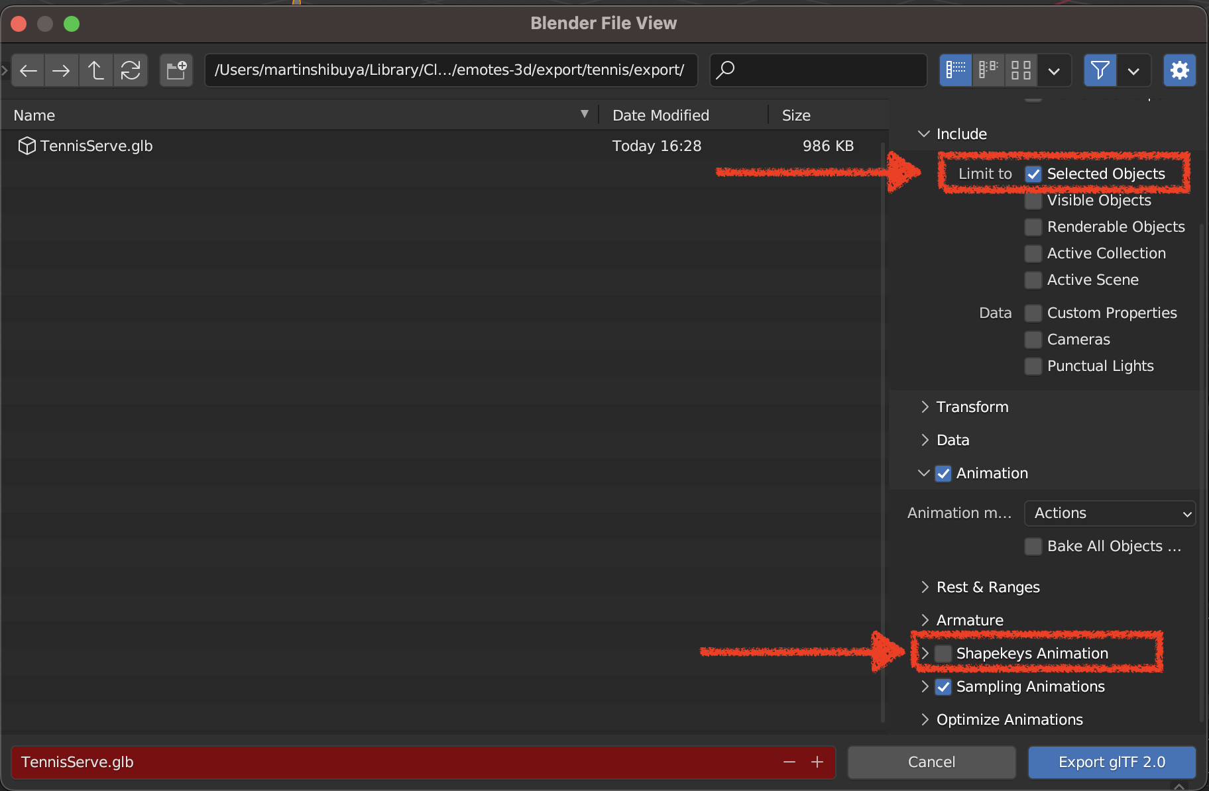Image resolution: width=1209 pixels, height=791 pixels.
Task: Click the forward navigation arrow
Action: click(62, 70)
